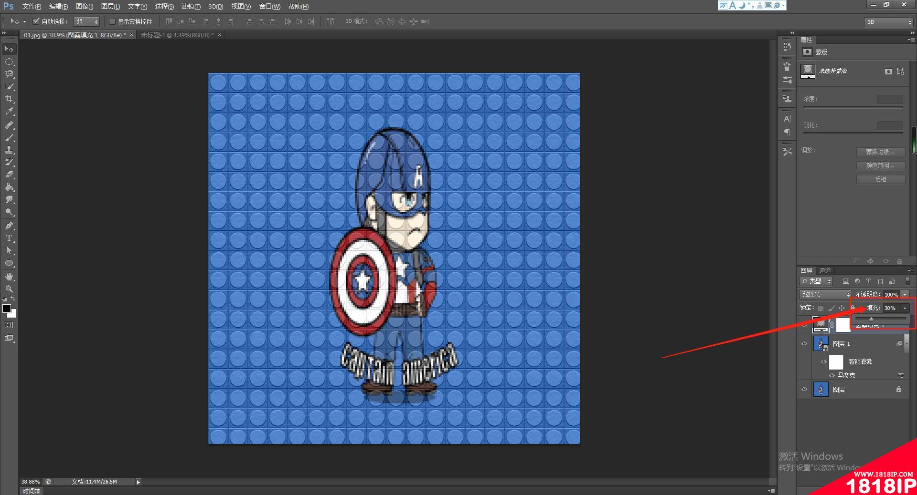Hide the bottom 图层 background layer

pos(804,390)
